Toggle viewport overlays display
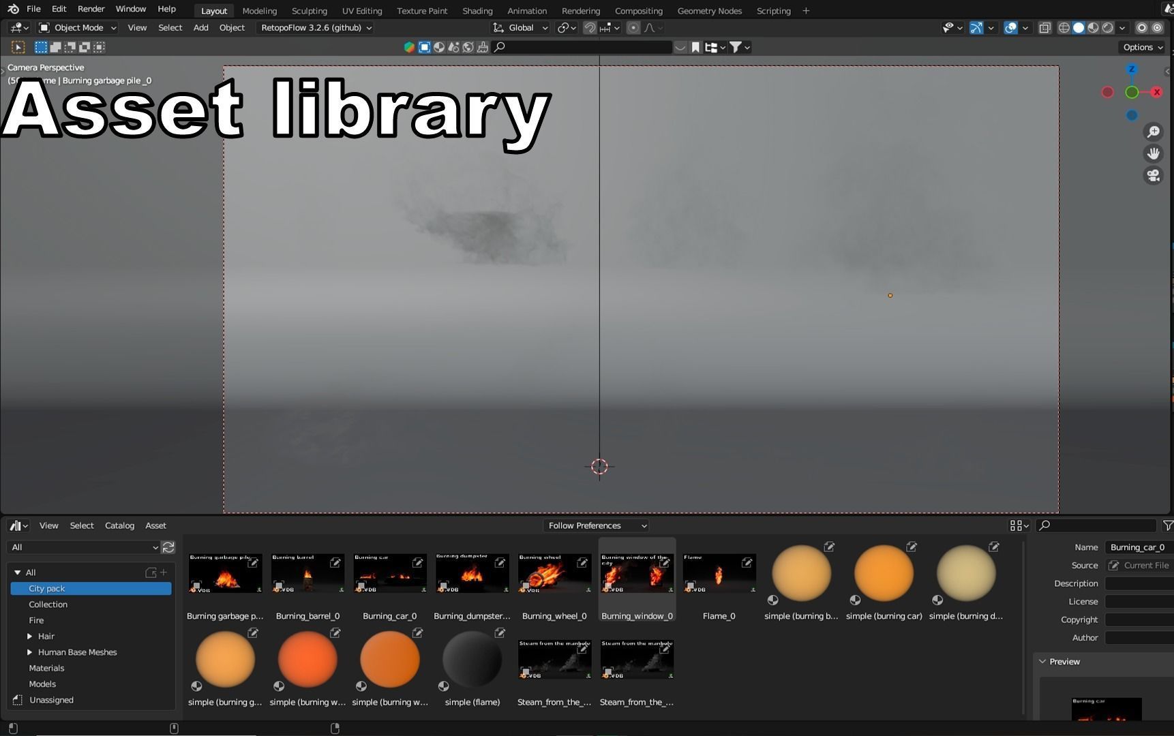 click(x=1010, y=28)
